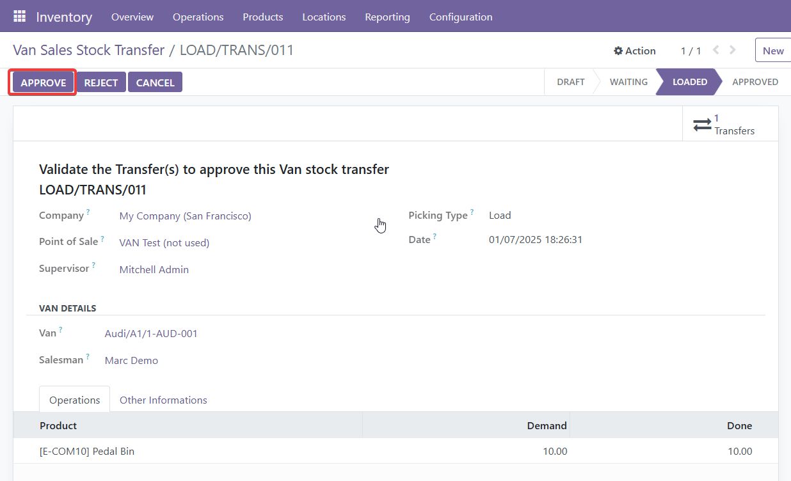Open the Products menu
The image size is (791, 481).
pyautogui.click(x=262, y=17)
